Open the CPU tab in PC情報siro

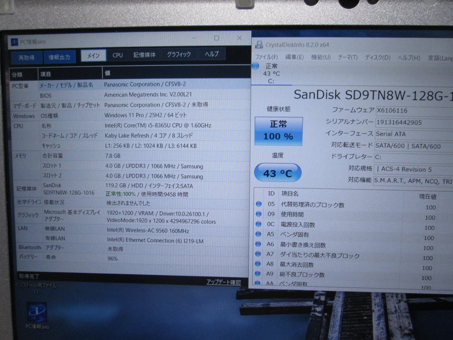(117, 55)
